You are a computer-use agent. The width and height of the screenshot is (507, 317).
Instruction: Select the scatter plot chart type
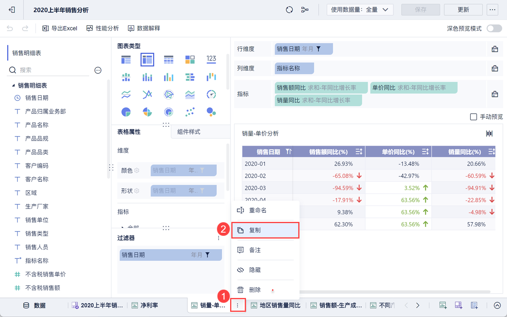(x=190, y=112)
